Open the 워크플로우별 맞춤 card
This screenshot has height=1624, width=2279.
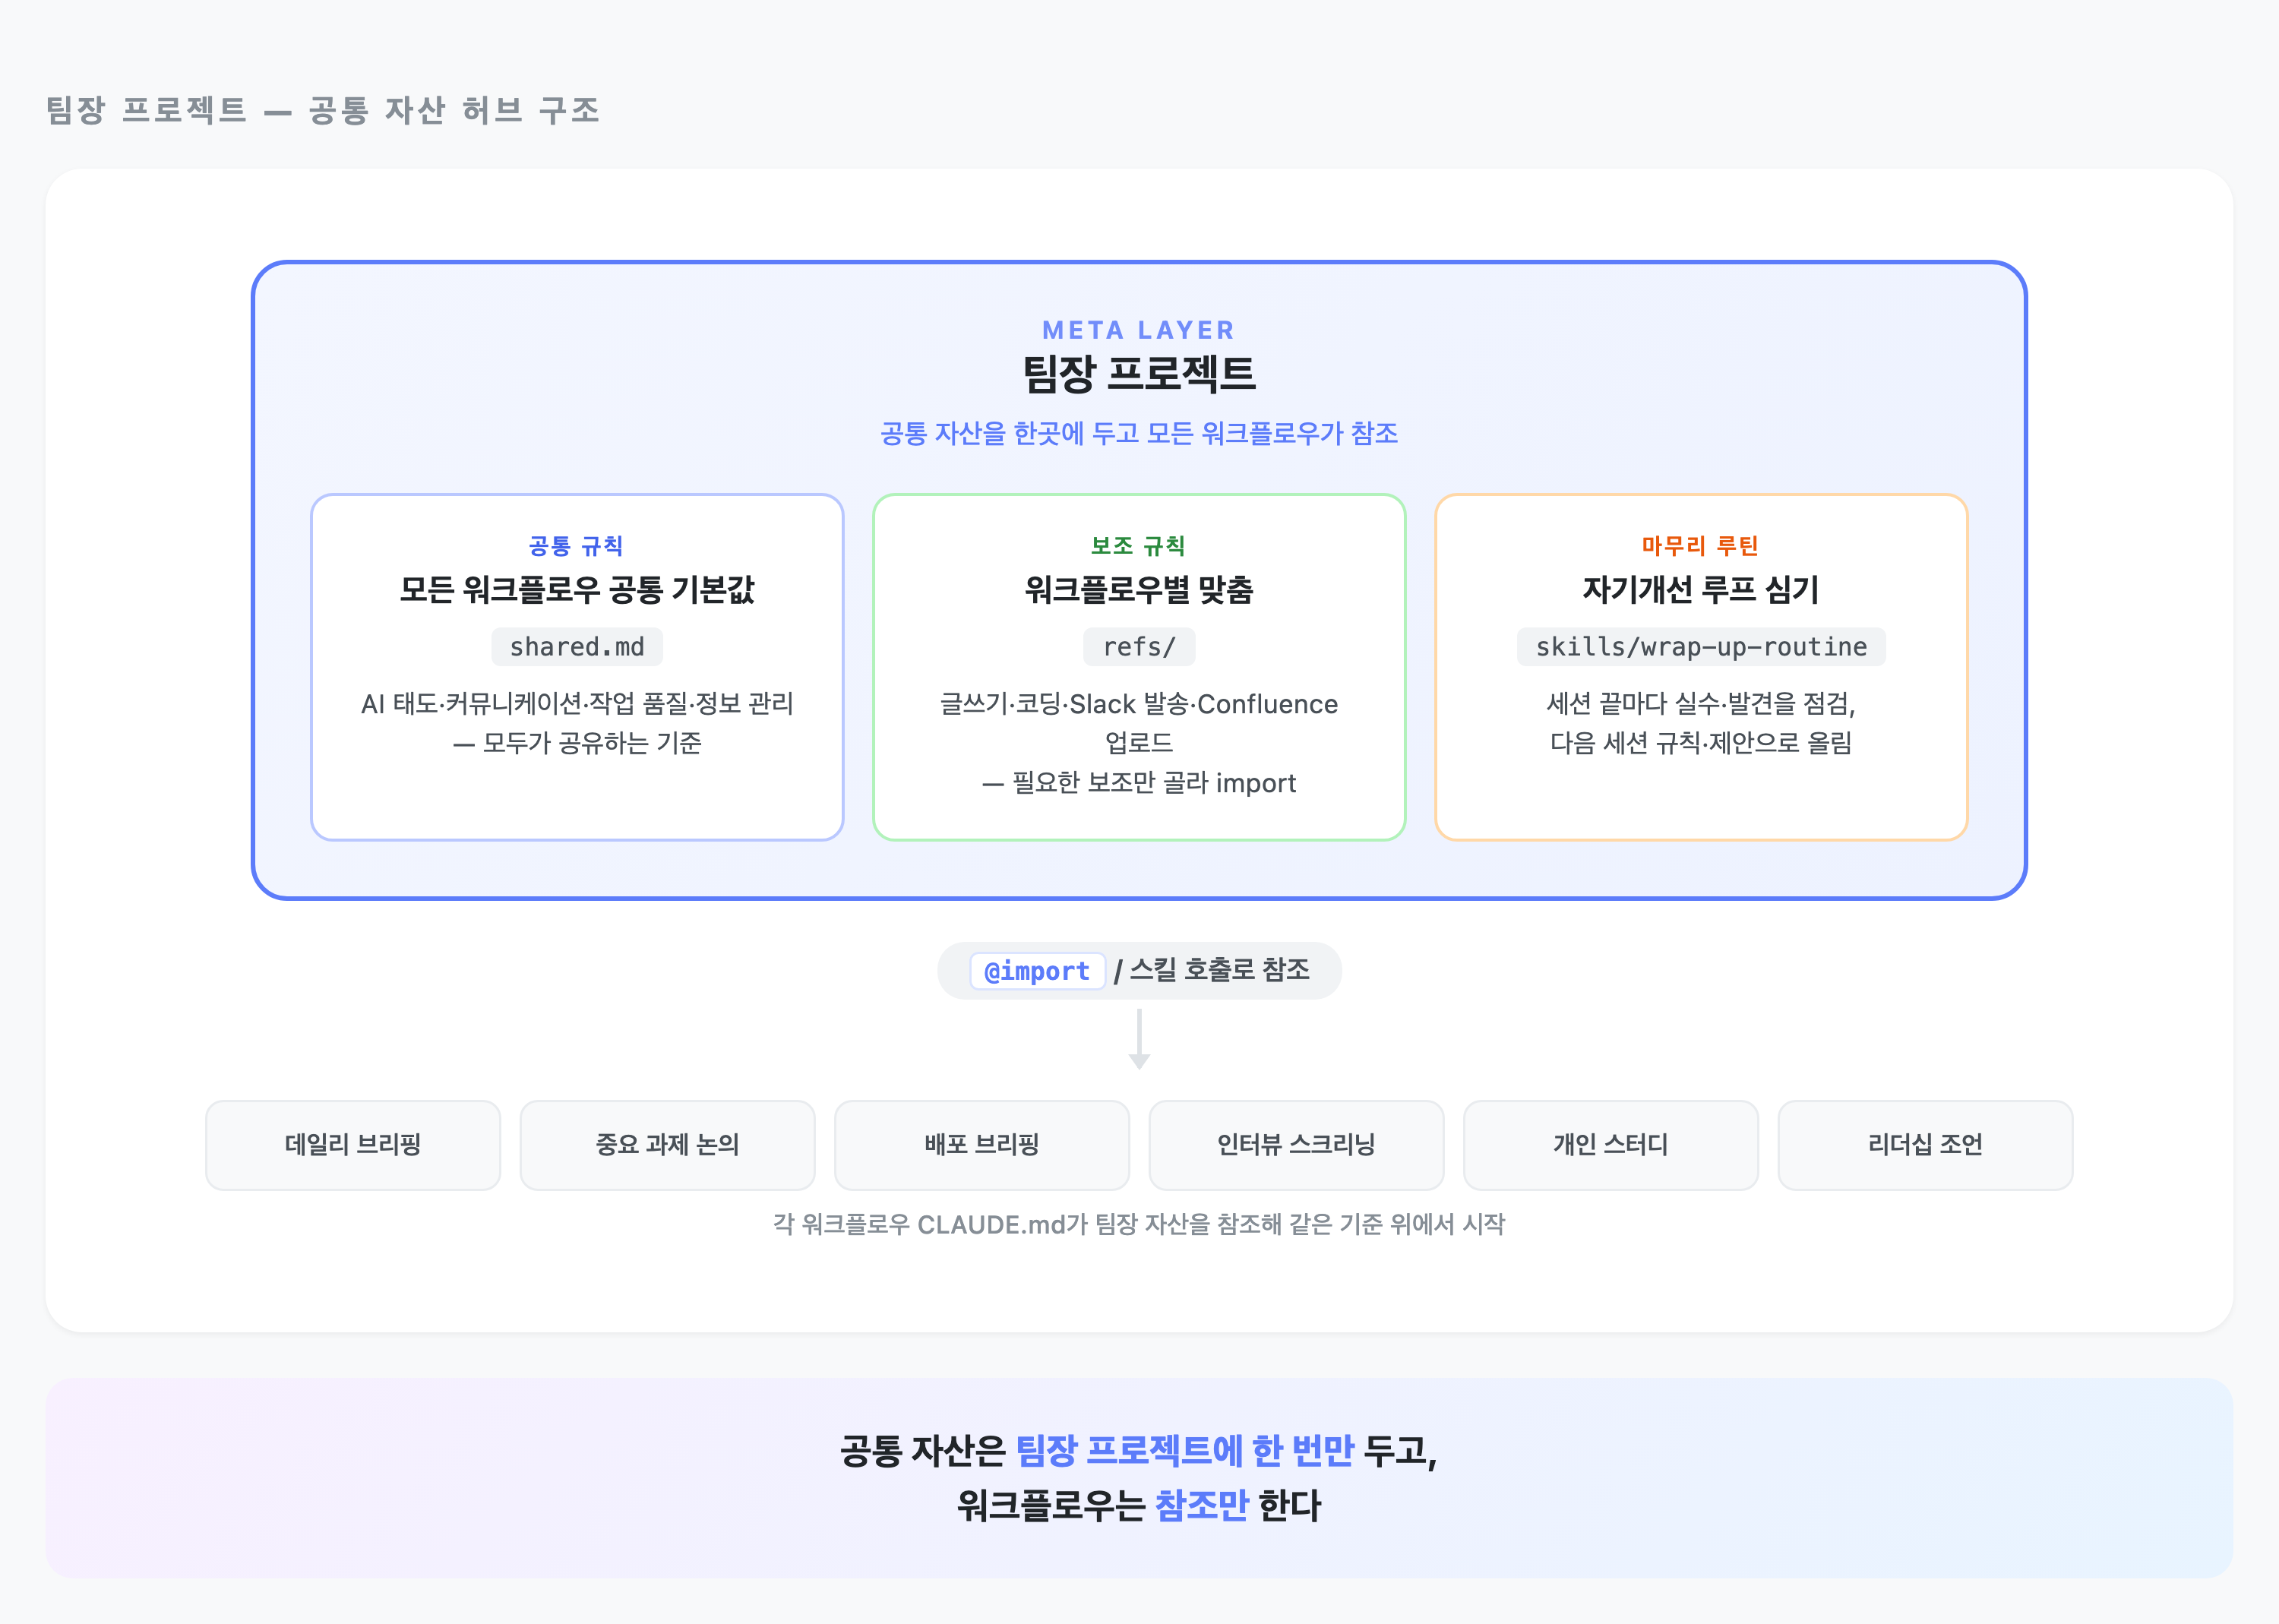click(1139, 665)
